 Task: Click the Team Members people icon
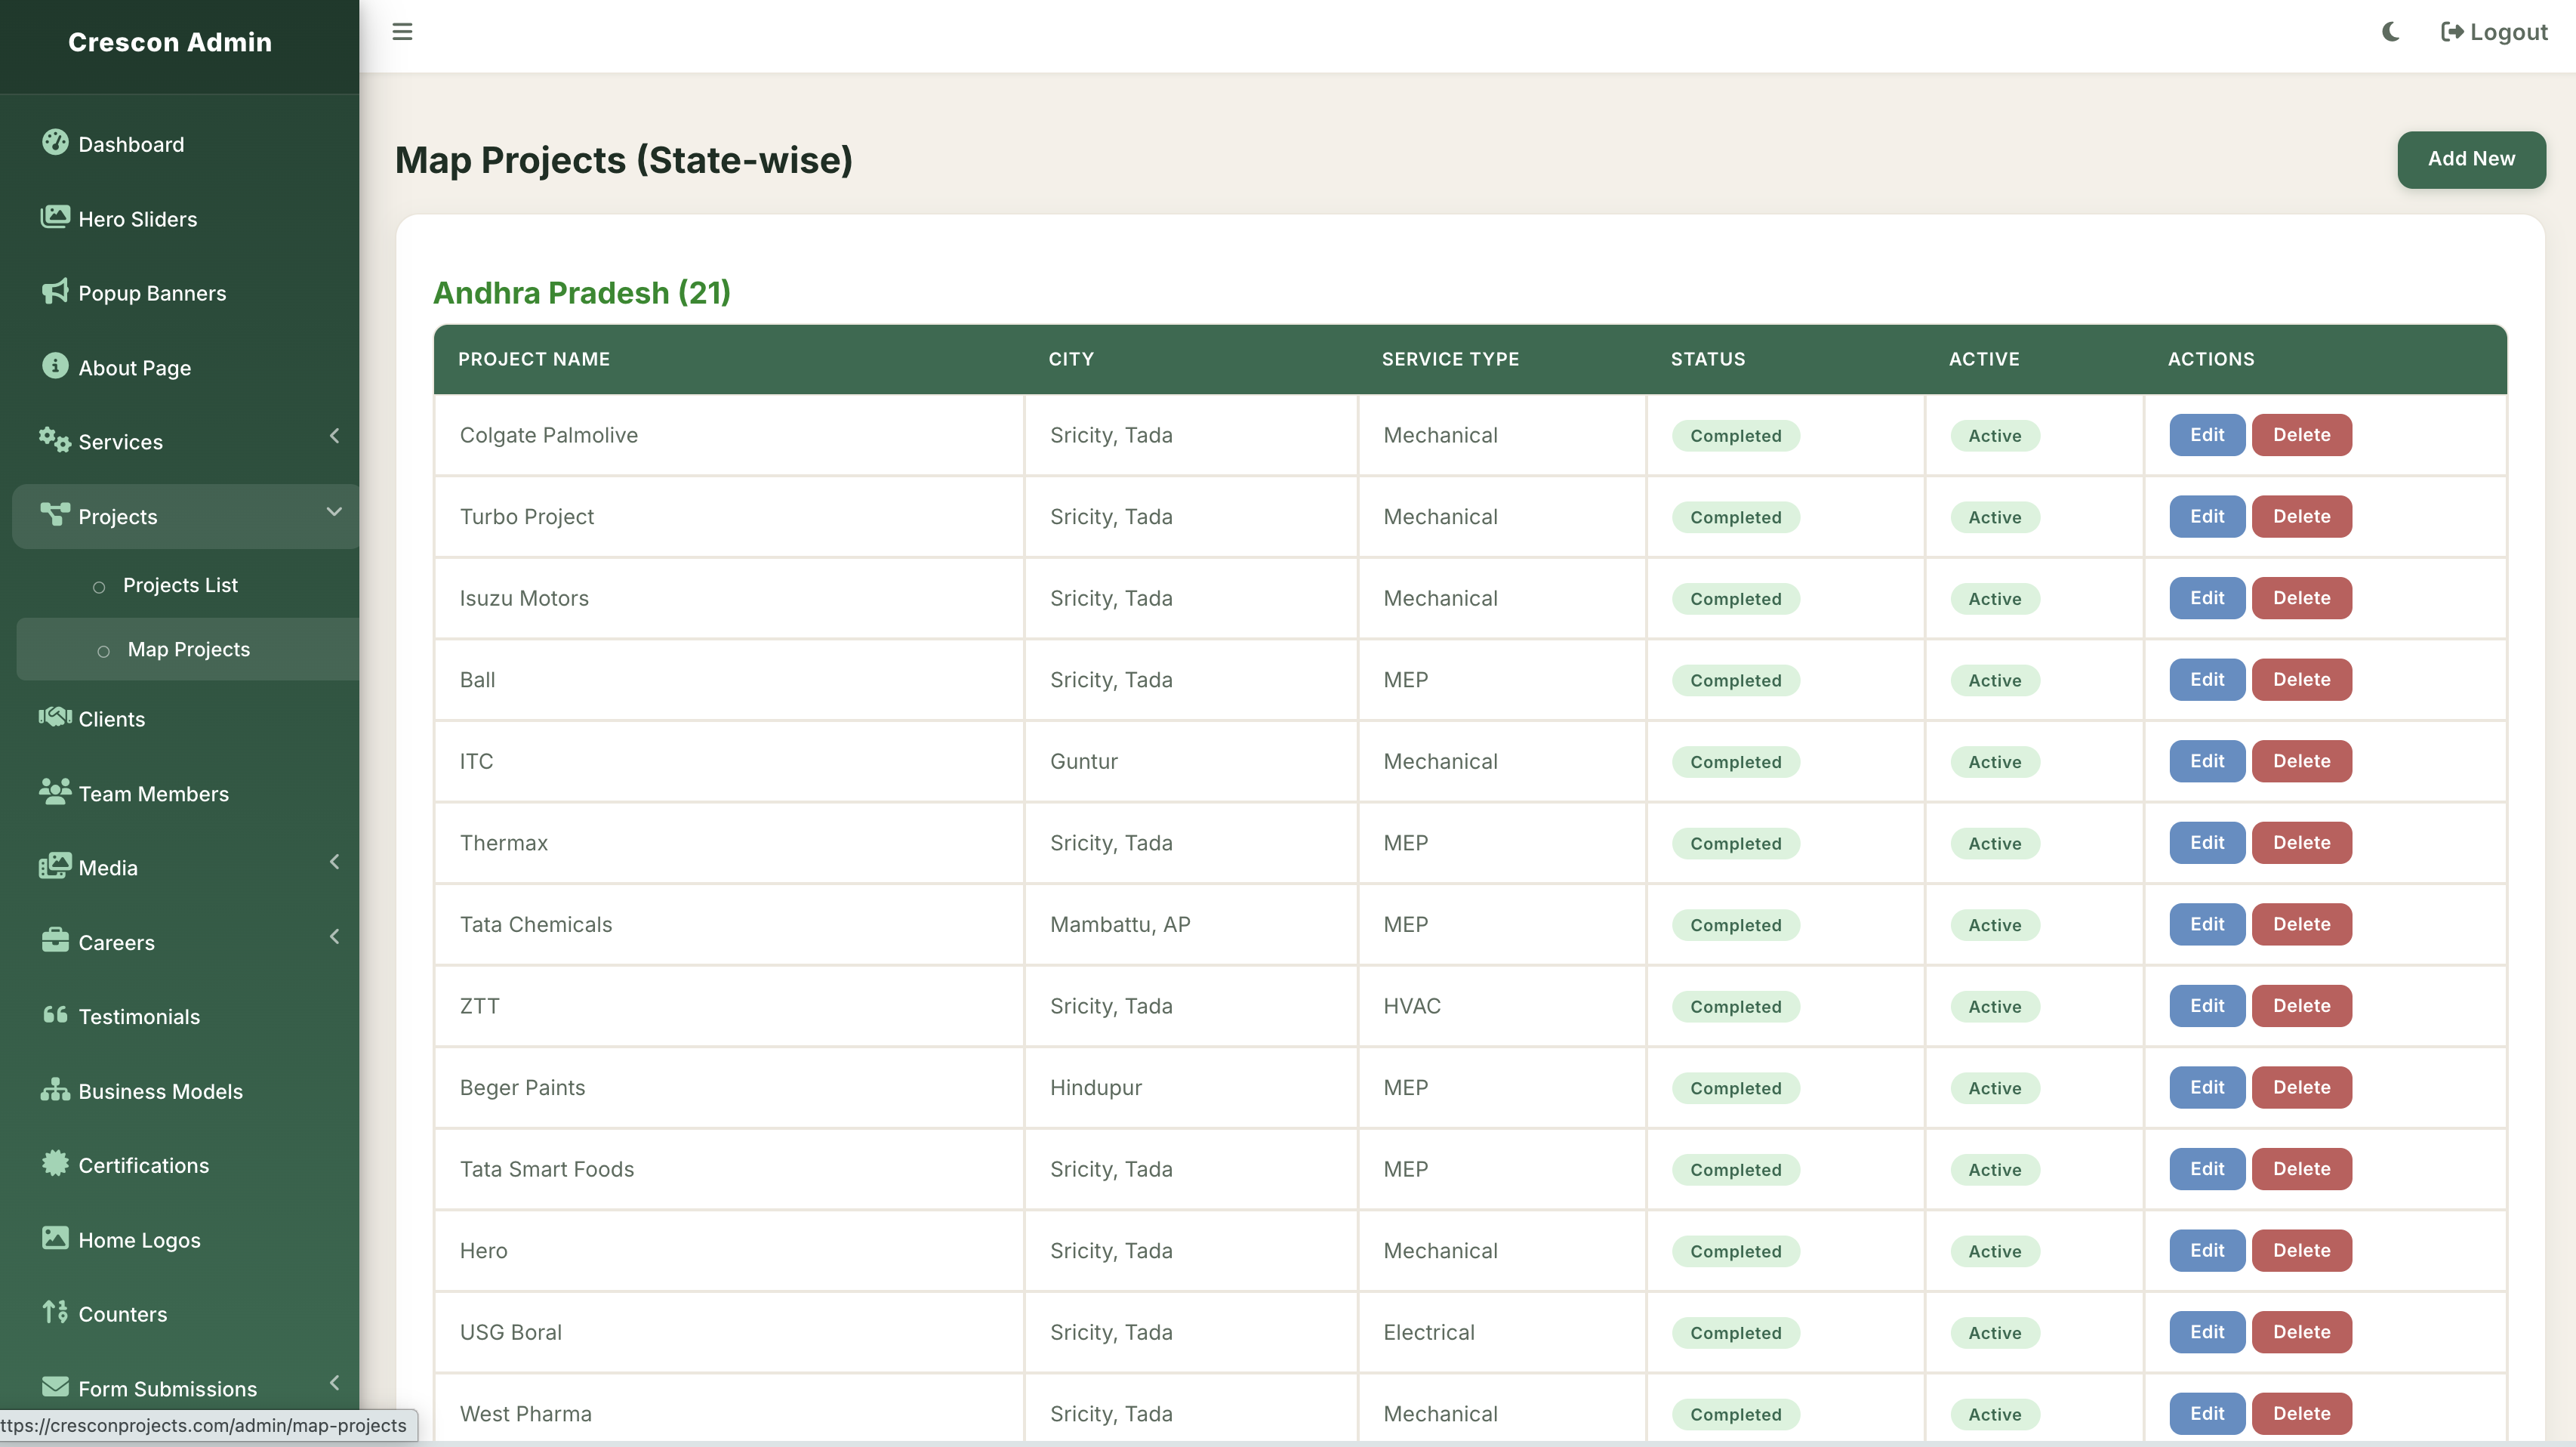[55, 792]
